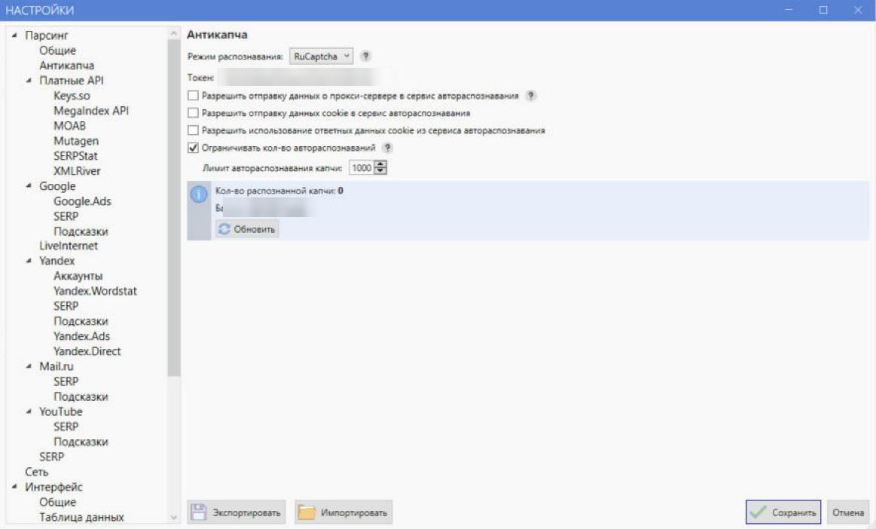Select SERPStat tree item
This screenshot has height=529, width=876.
[75, 156]
